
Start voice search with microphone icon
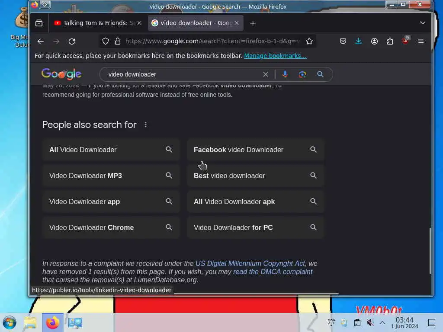pos(285,74)
